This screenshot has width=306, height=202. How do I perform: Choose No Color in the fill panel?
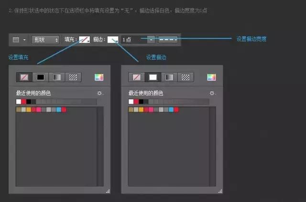click(24, 77)
